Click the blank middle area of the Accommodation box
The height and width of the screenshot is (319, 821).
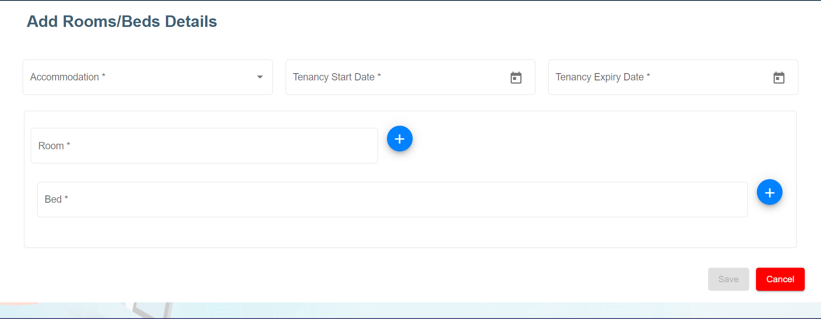tap(180, 77)
